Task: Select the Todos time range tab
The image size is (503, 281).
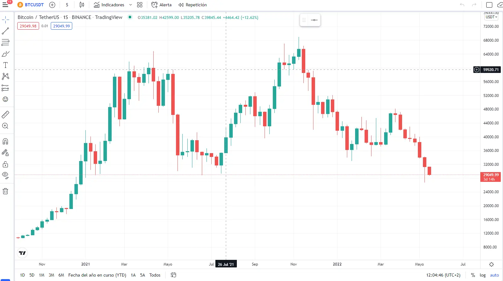Action: pyautogui.click(x=155, y=275)
